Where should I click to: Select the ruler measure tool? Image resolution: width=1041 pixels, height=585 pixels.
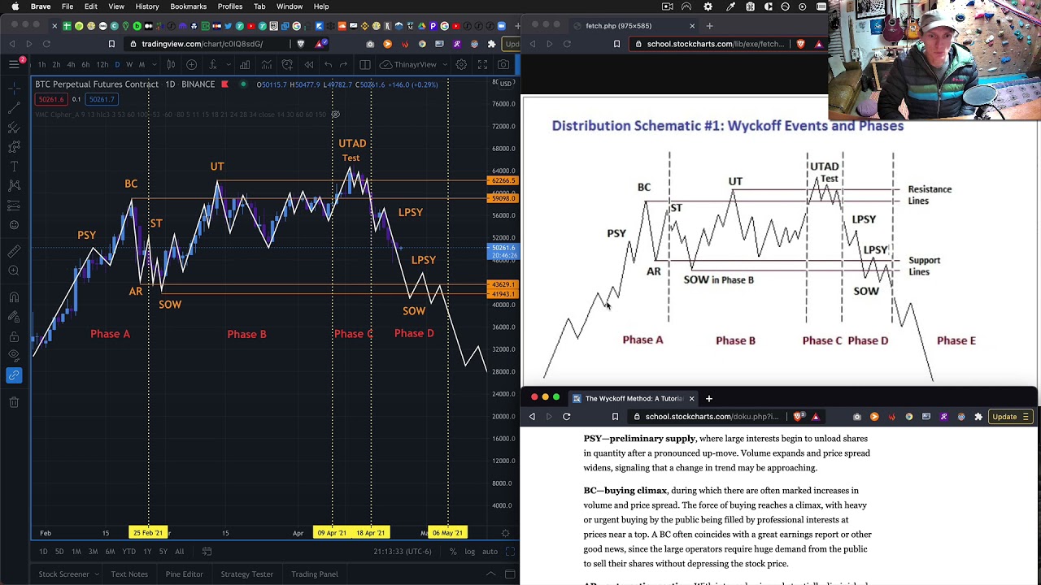pyautogui.click(x=14, y=251)
